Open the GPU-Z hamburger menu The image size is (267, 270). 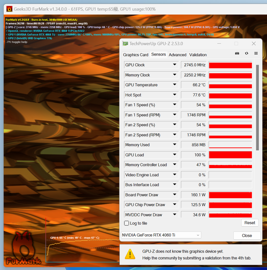(x=256, y=53)
